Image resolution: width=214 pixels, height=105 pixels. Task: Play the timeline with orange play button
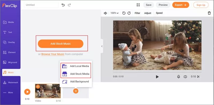point(27,92)
